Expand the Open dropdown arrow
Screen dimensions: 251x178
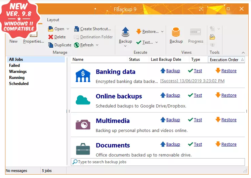click(68, 29)
